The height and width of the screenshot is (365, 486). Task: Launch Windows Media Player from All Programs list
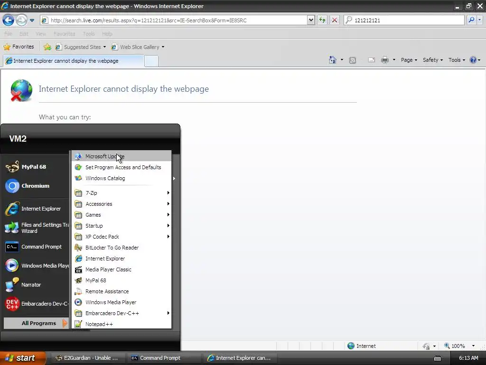tap(121, 302)
